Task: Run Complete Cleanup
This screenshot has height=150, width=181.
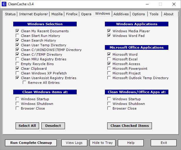Action: tap(31, 143)
